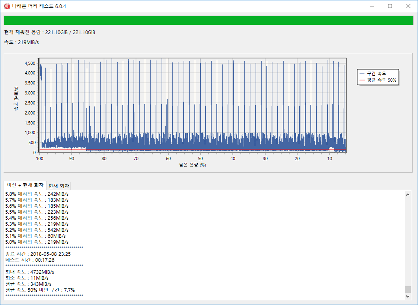
Task: Select the 5.5% 에서의 속도 : 223MiB/s line
Action: click(37, 212)
